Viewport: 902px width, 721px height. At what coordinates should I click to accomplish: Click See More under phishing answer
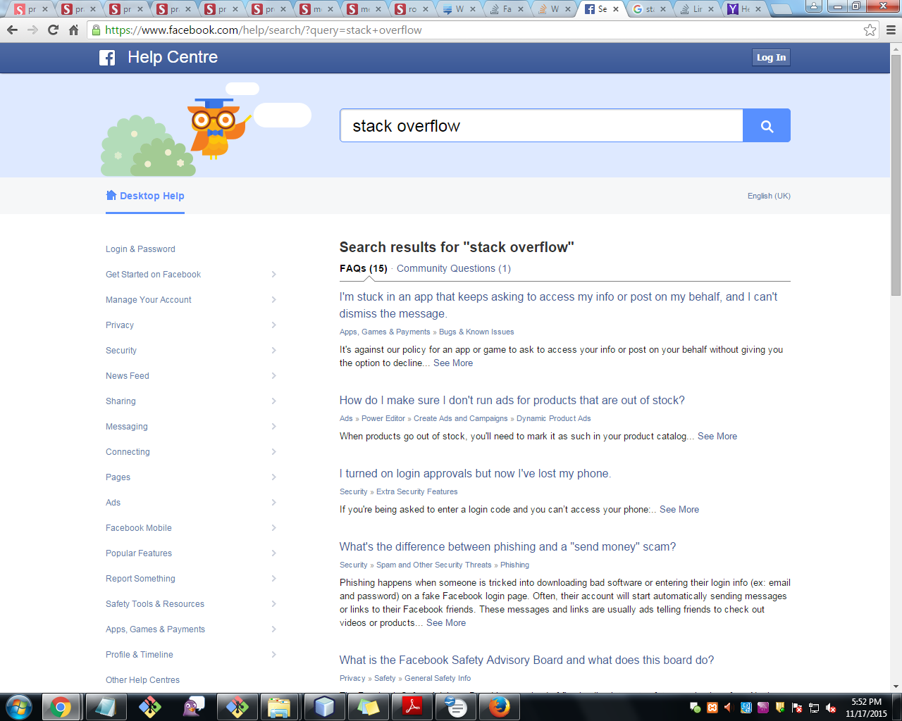click(x=446, y=622)
